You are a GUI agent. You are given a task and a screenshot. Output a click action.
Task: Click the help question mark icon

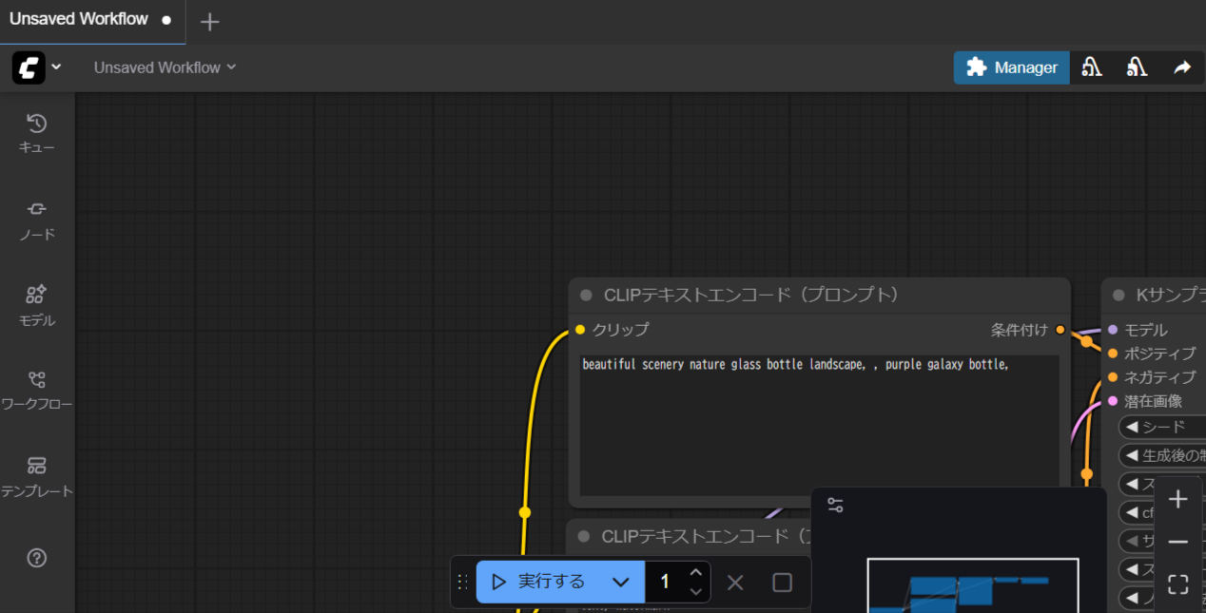pyautogui.click(x=37, y=558)
